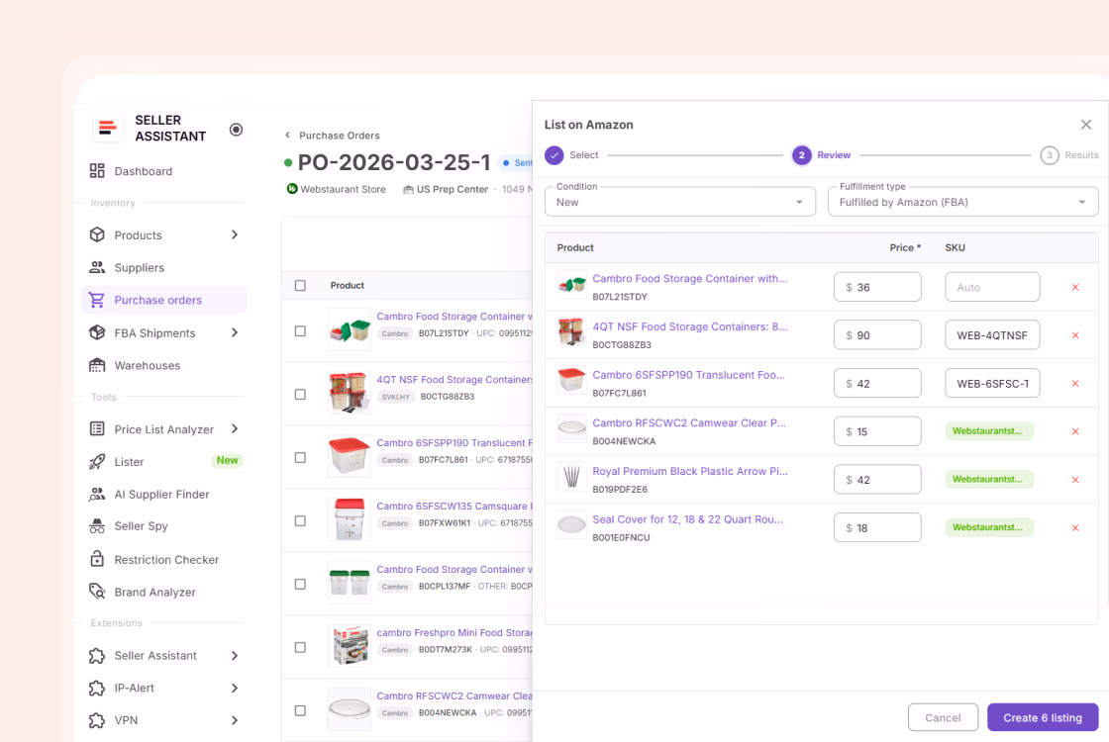Remove the B07L21STDY row from listing
Image resolution: width=1109 pixels, height=742 pixels.
pos(1075,288)
